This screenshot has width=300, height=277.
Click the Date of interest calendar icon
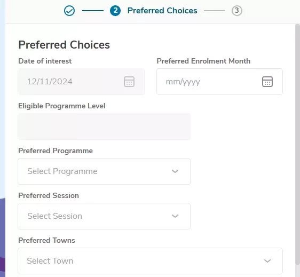[129, 82]
